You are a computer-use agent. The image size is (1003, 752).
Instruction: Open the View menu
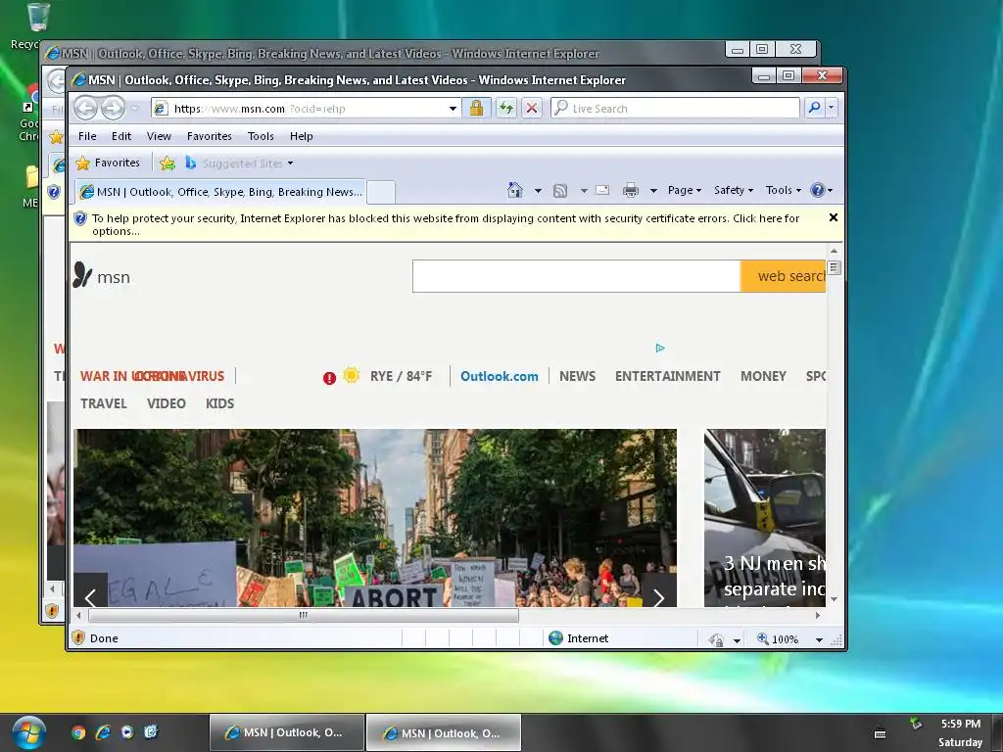pyautogui.click(x=159, y=136)
